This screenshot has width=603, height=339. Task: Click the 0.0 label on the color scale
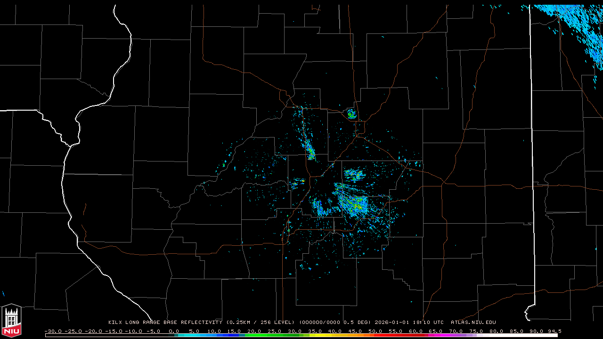[174, 331]
